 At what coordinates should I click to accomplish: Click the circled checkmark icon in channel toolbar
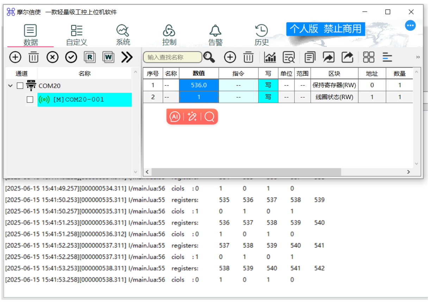point(71,57)
